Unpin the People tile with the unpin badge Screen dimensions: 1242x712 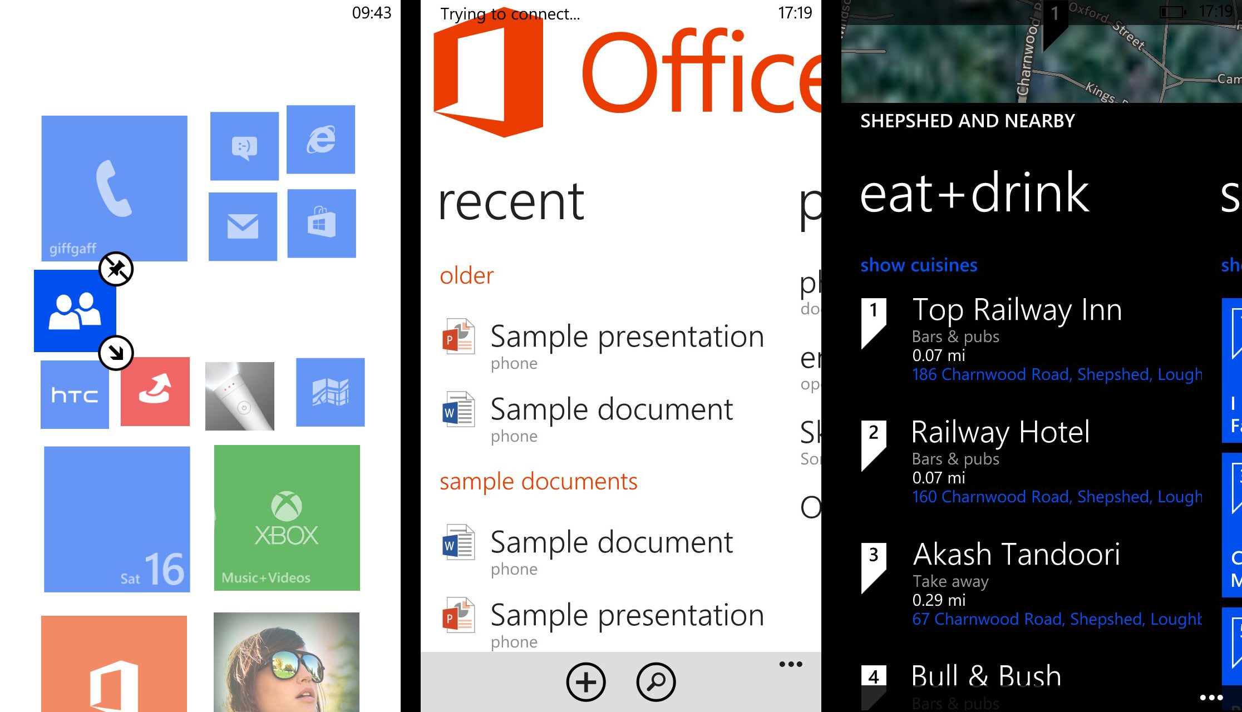[x=116, y=269]
